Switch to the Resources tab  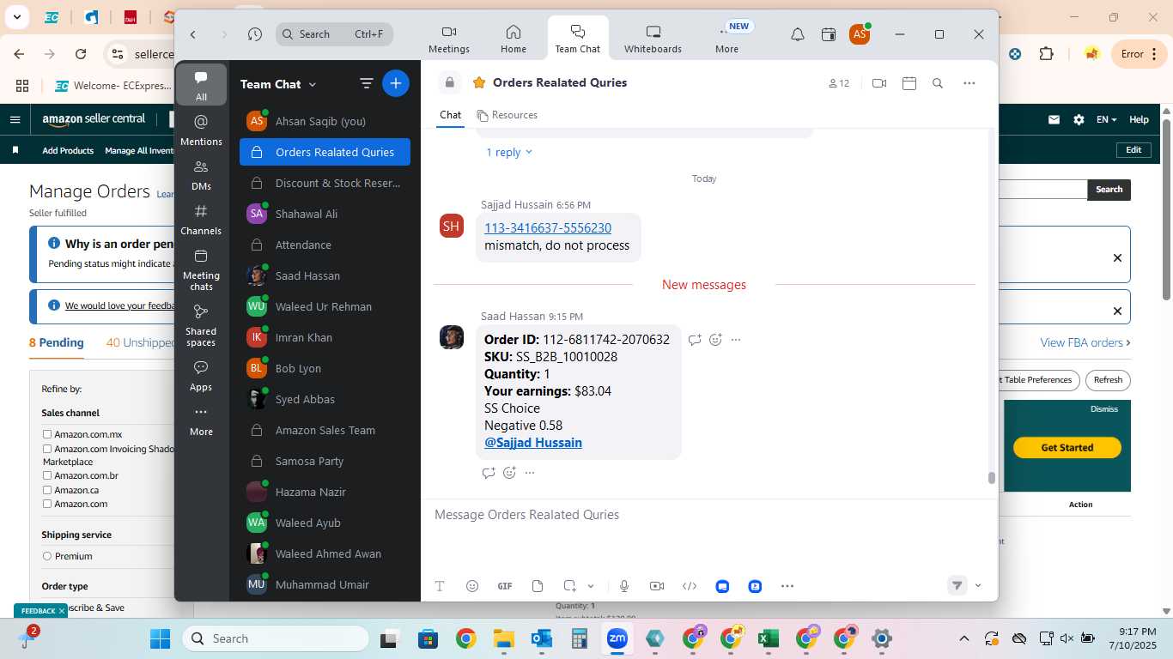507,115
